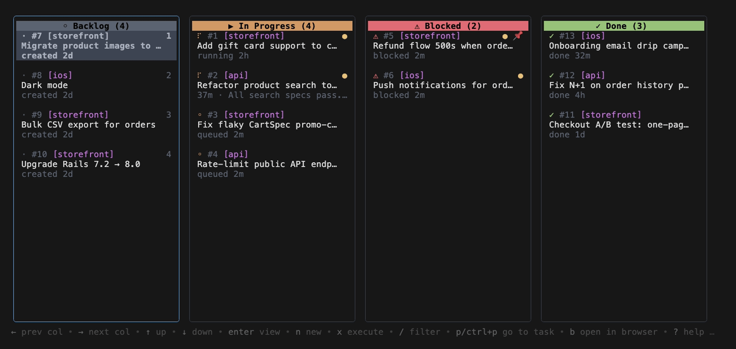Click the [api] tag on task #2
This screenshot has height=349, width=736.
[x=236, y=75]
